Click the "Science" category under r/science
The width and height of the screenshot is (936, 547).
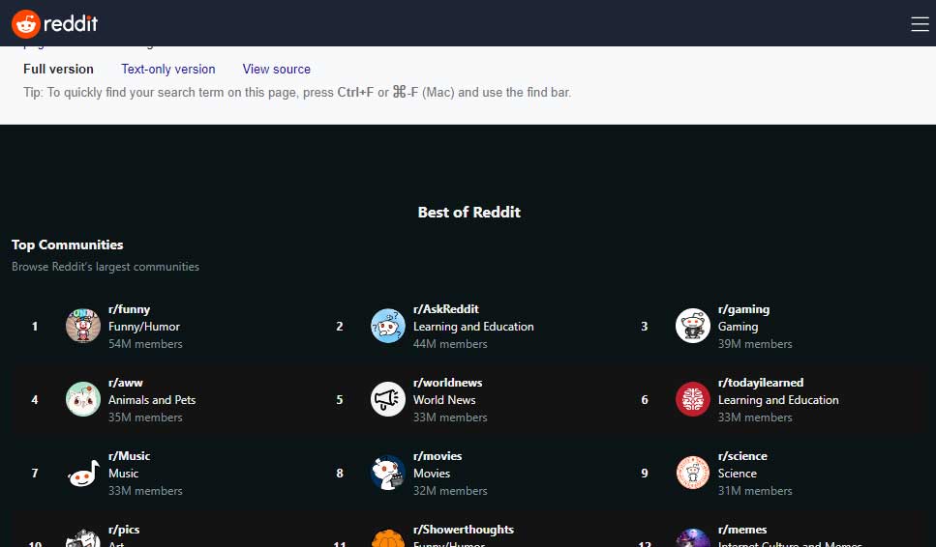pyautogui.click(x=738, y=474)
